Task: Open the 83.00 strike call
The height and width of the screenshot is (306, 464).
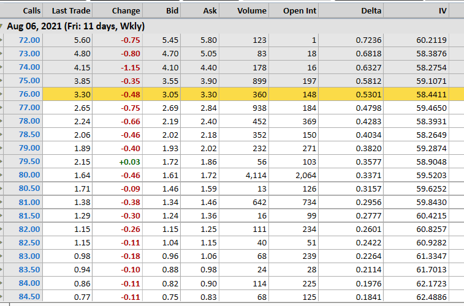Action: tap(29, 256)
